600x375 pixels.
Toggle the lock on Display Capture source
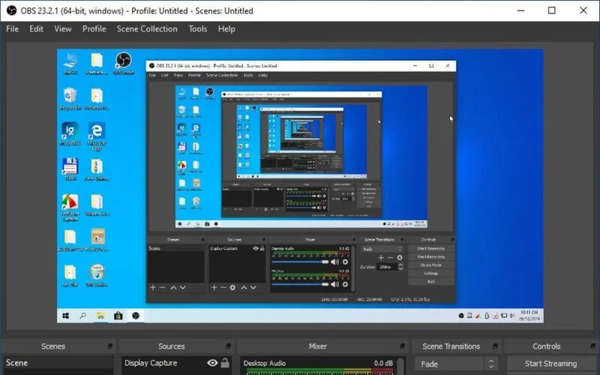click(225, 363)
